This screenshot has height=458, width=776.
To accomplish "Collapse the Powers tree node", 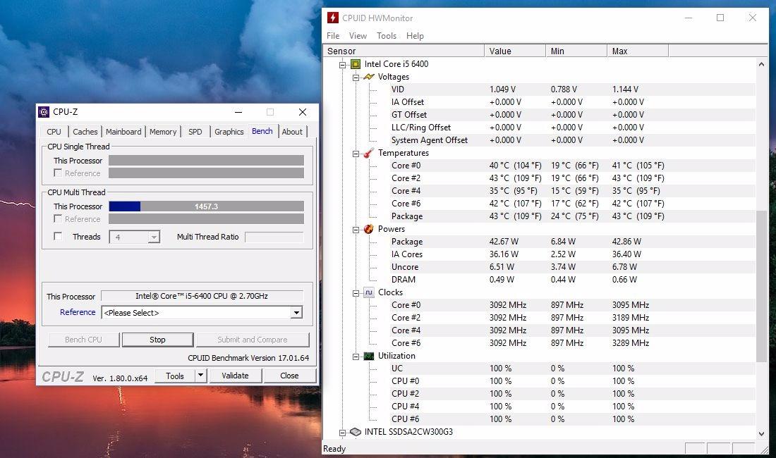I will 356,230.
